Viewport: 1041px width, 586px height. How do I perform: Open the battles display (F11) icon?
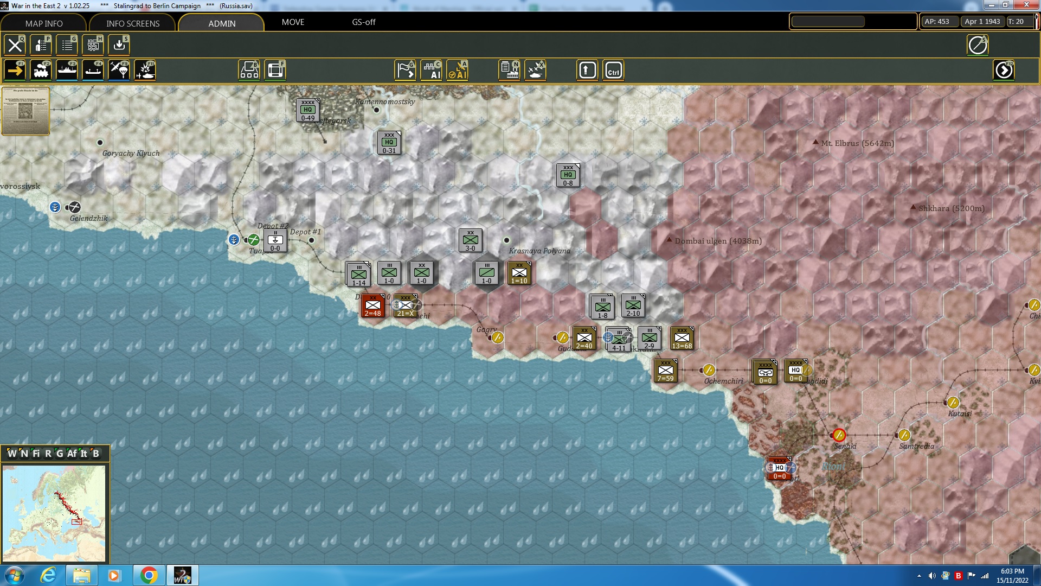pos(145,69)
